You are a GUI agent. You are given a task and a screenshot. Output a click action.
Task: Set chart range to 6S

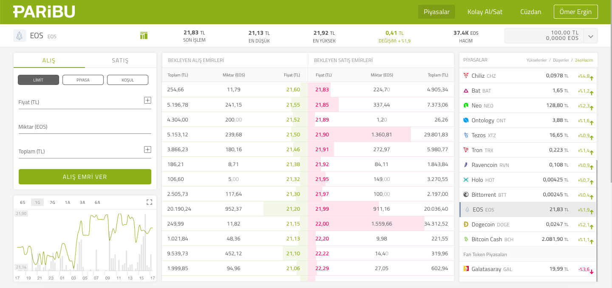(23, 202)
